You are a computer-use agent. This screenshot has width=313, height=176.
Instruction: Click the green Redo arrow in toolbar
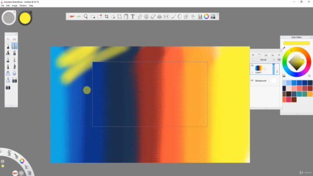pyautogui.click(x=79, y=17)
